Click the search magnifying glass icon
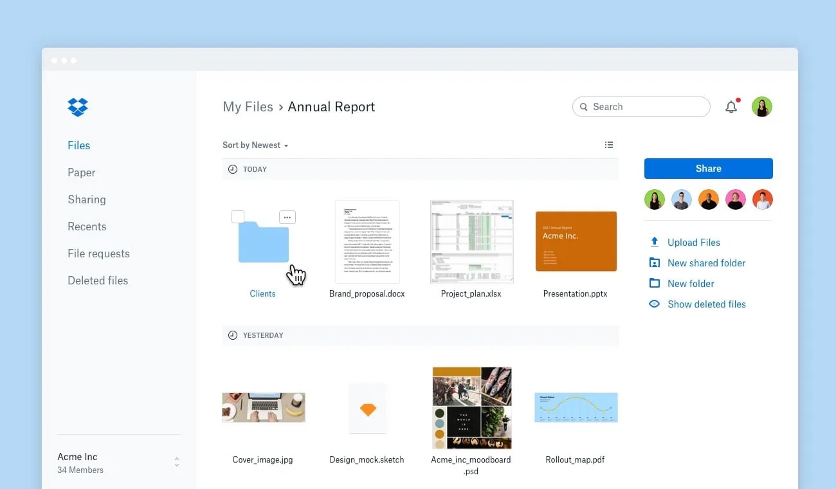Viewport: 836px width, 489px height. point(583,107)
